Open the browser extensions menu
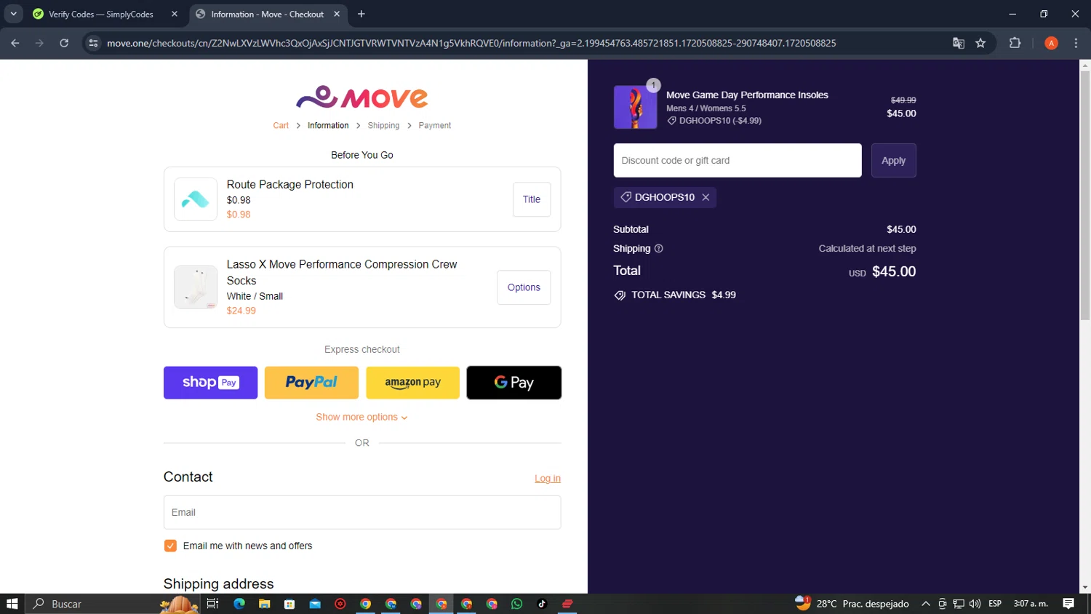The height and width of the screenshot is (614, 1091). 1015,43
